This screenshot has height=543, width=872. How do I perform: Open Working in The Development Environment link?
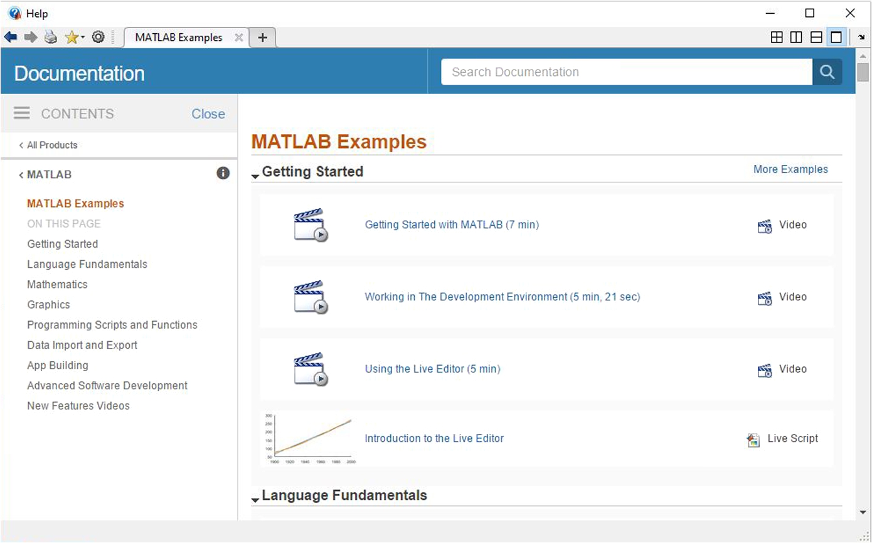502,297
